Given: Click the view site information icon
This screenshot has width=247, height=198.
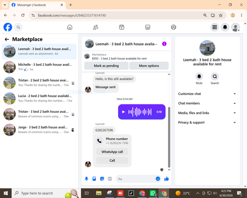Looking at the screenshot, I should pos(33,15).
